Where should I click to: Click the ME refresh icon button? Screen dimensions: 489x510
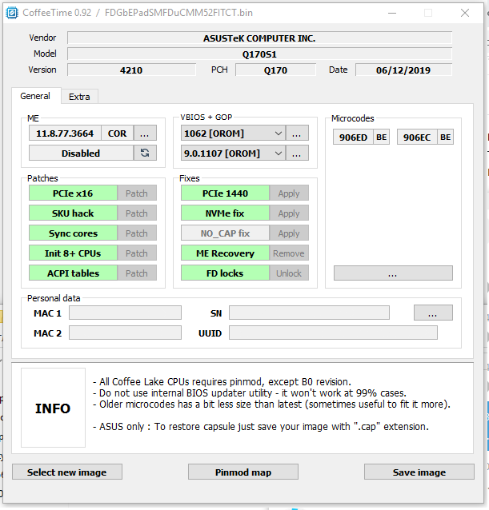pyautogui.click(x=145, y=153)
